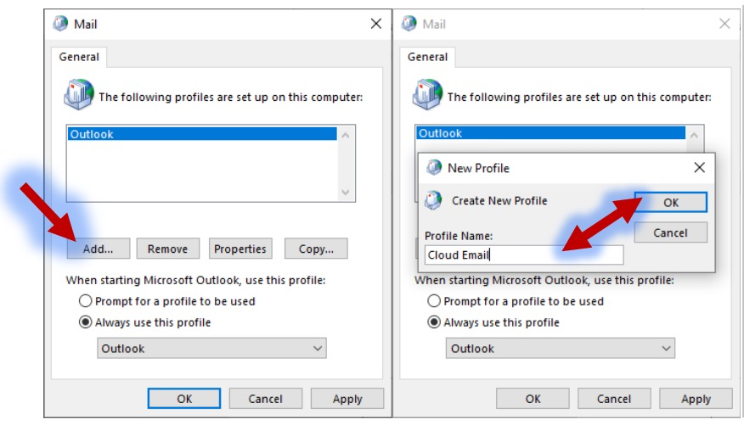Viewport: 744px width, 425px height.
Task: Open the General tab in left Mail dialog
Action: [79, 57]
